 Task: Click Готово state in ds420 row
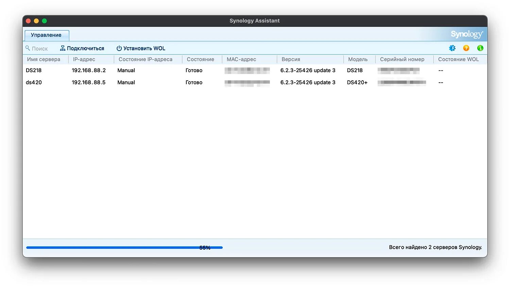click(x=194, y=82)
